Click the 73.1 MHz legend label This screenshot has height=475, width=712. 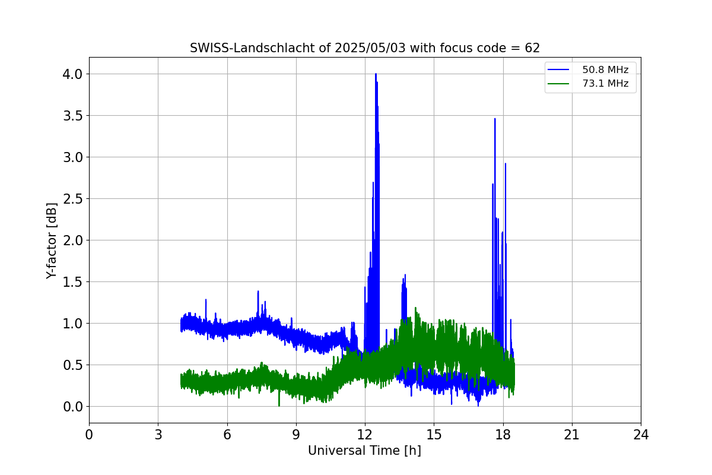[605, 84]
